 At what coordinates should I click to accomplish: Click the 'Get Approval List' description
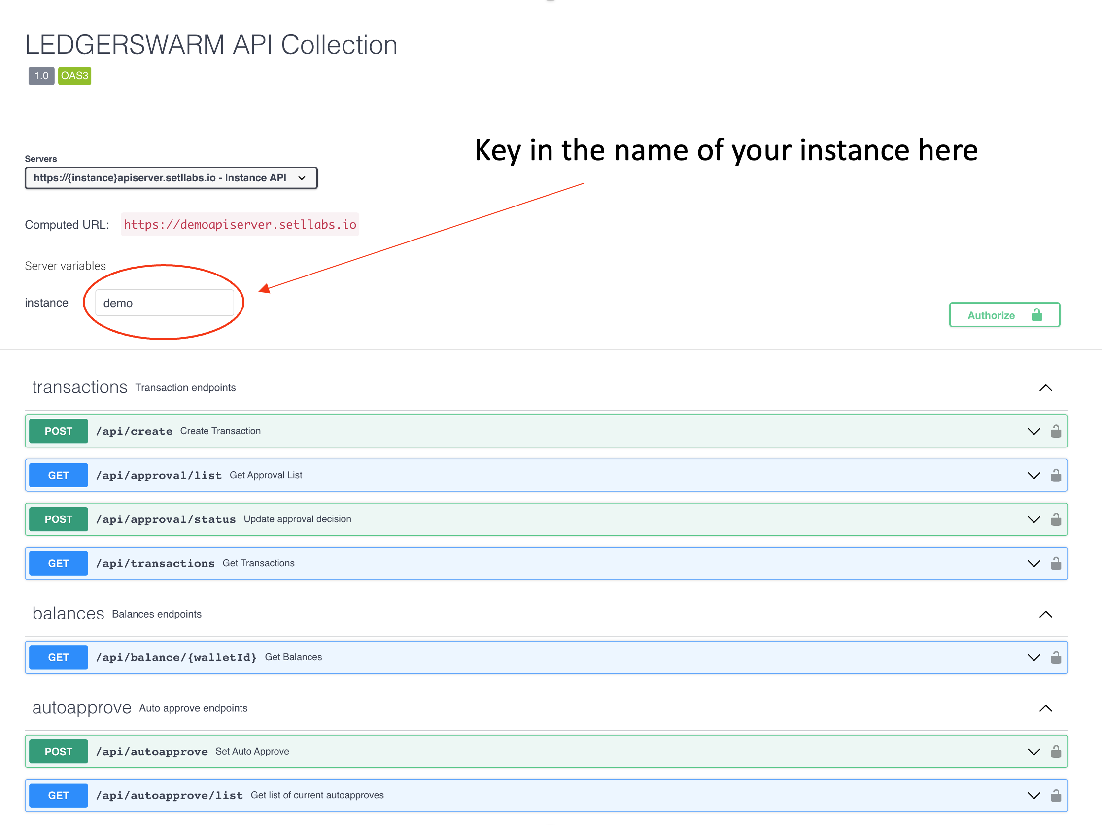(266, 475)
